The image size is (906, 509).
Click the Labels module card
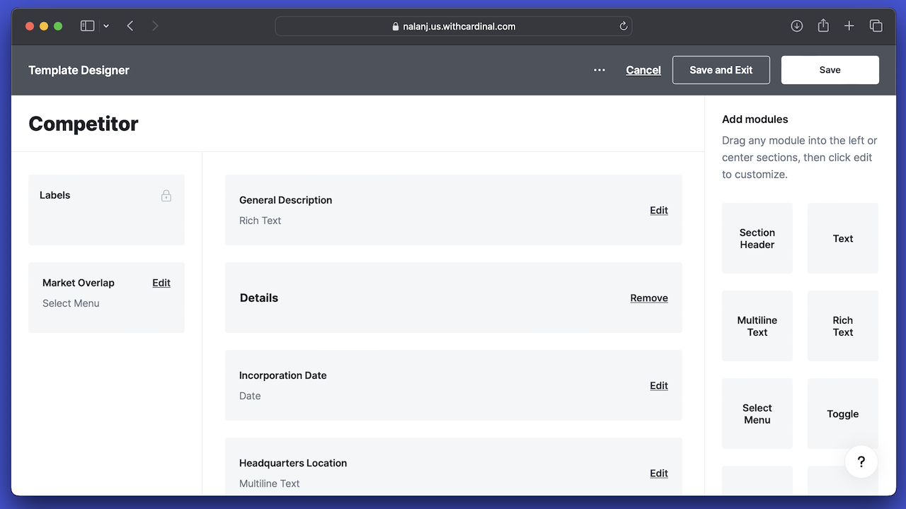106,210
